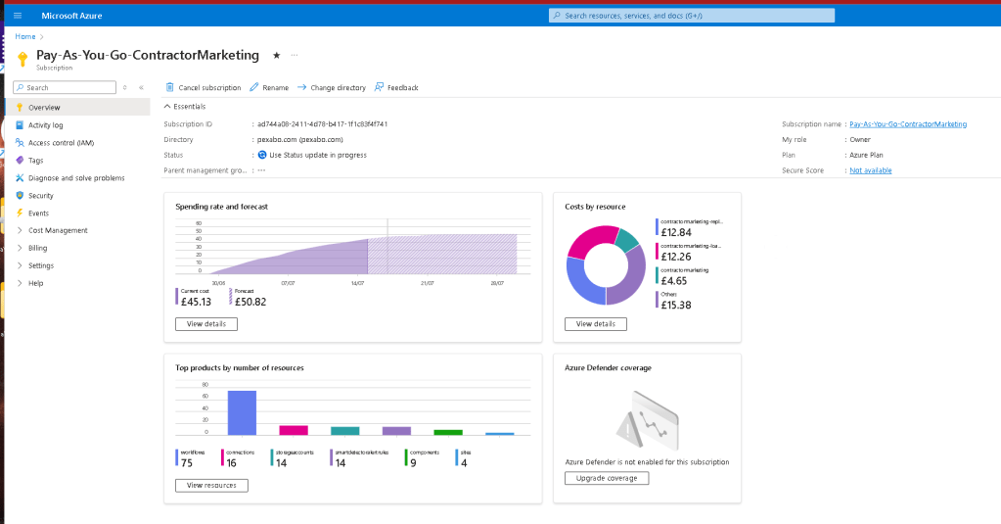Click the Events lightning bolt icon
The image size is (1001, 524).
tap(20, 213)
